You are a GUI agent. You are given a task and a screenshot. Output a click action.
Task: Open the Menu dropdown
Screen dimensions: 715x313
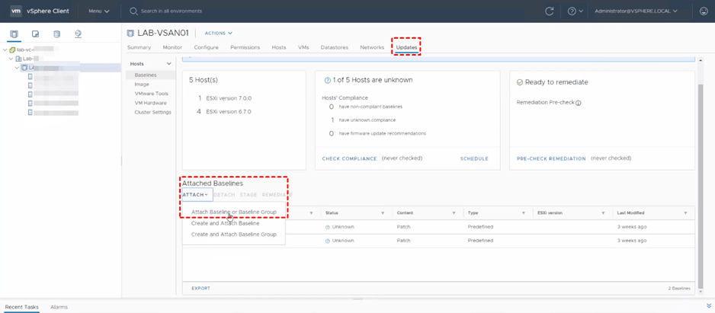(x=98, y=11)
